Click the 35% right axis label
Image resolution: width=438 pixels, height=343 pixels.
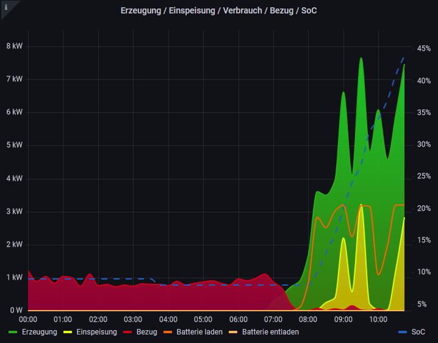(x=424, y=113)
